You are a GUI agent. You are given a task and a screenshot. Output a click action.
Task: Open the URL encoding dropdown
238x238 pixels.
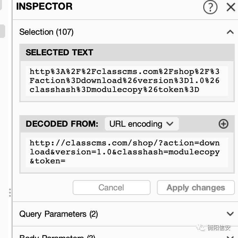[142, 124]
